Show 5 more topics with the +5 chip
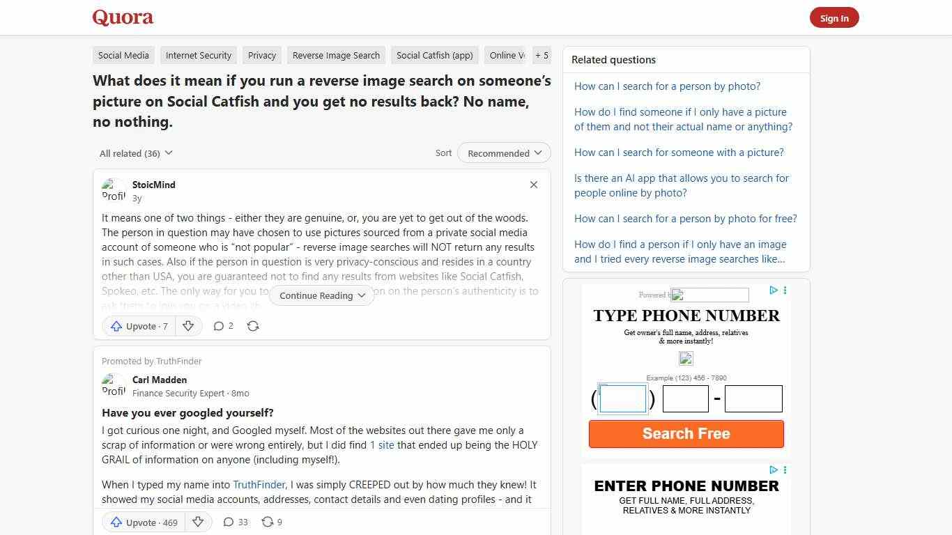This screenshot has height=535, width=952. 542,55
